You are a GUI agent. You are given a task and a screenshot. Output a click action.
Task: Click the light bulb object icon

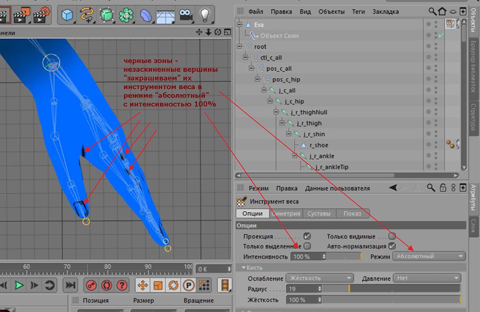tap(204, 15)
